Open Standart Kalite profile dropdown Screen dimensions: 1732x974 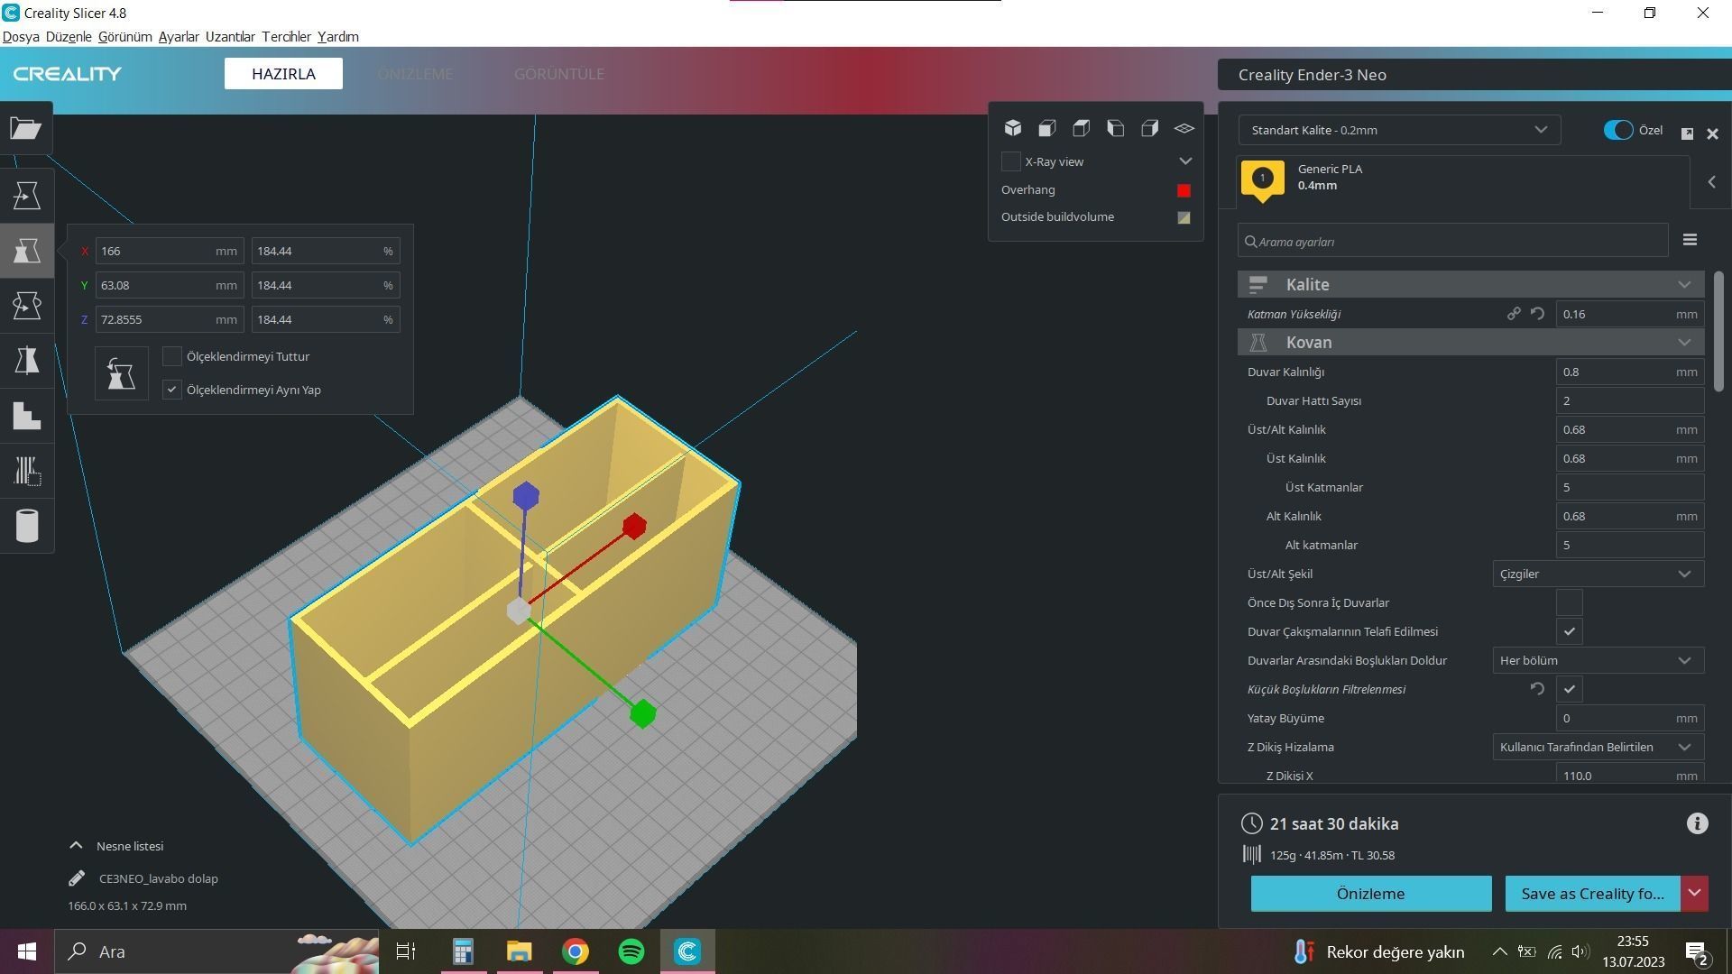coord(1398,130)
